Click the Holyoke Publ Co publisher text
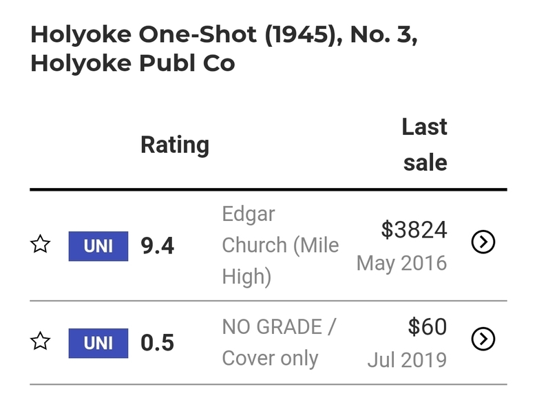Screen dimensions: 537x420 coord(133,63)
